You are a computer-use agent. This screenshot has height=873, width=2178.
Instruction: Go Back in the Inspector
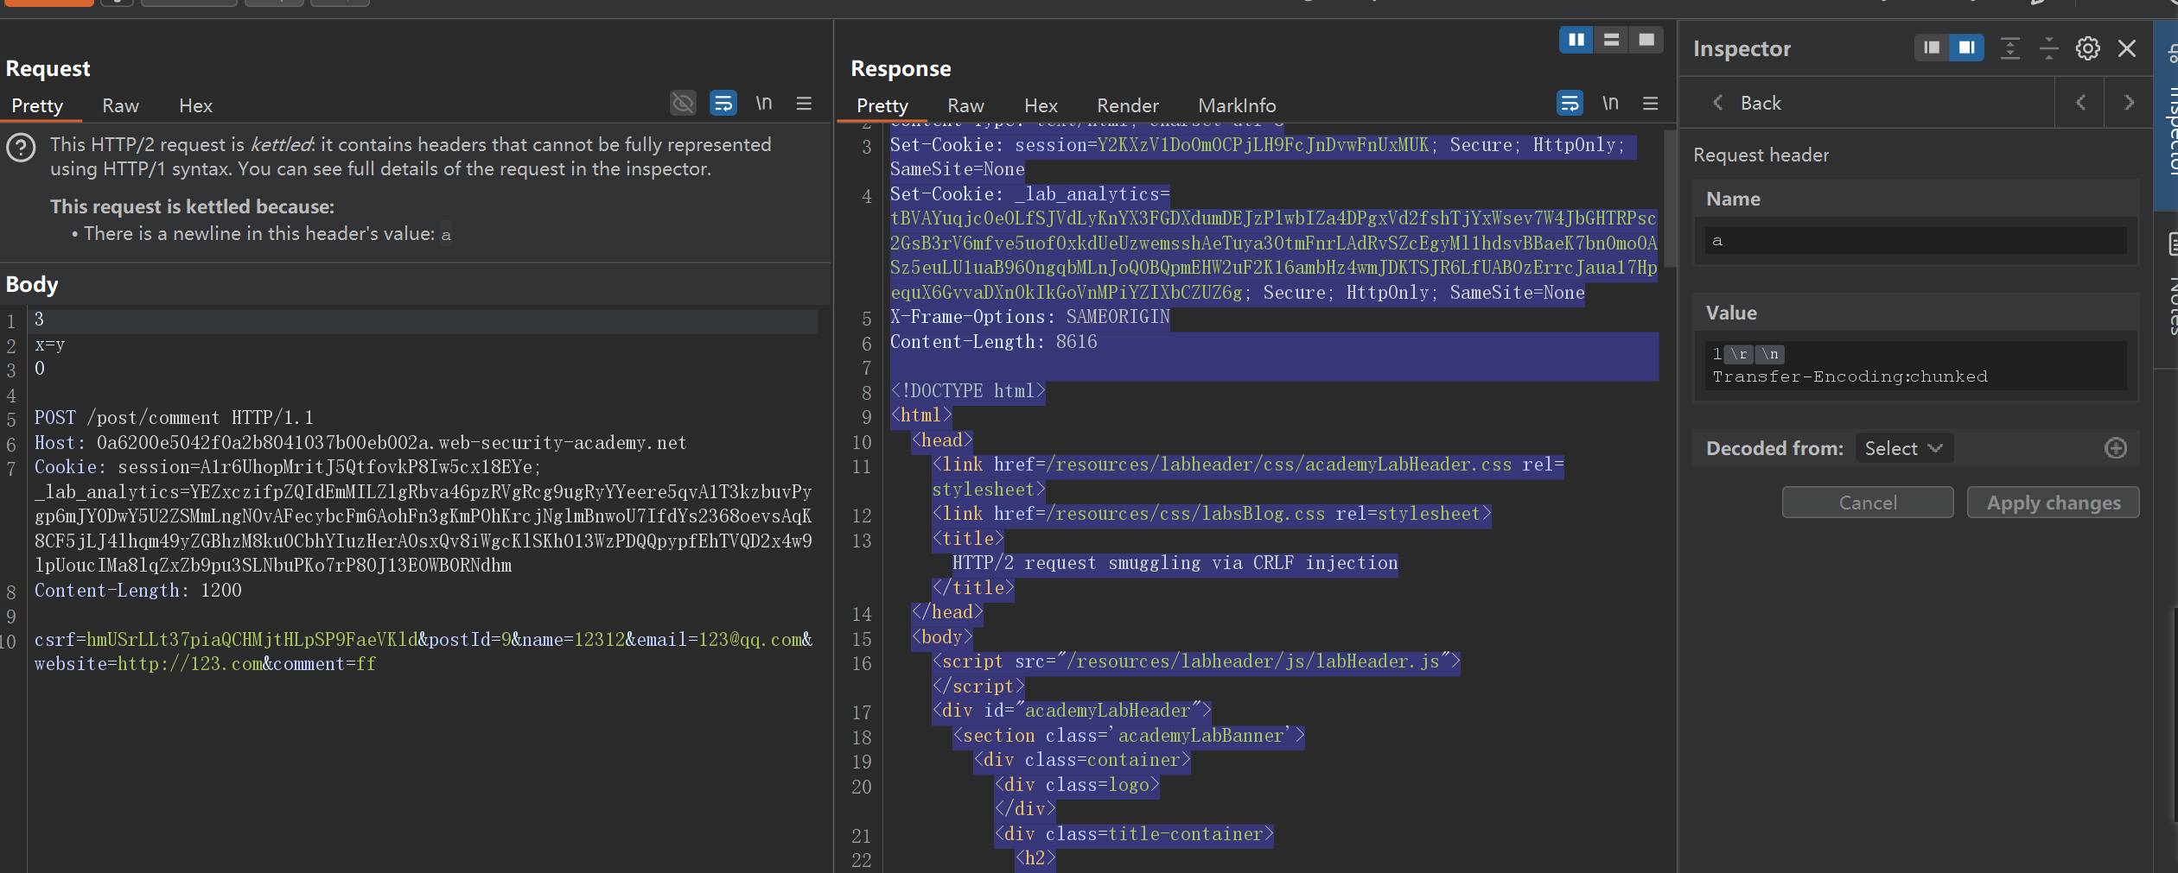(1746, 103)
